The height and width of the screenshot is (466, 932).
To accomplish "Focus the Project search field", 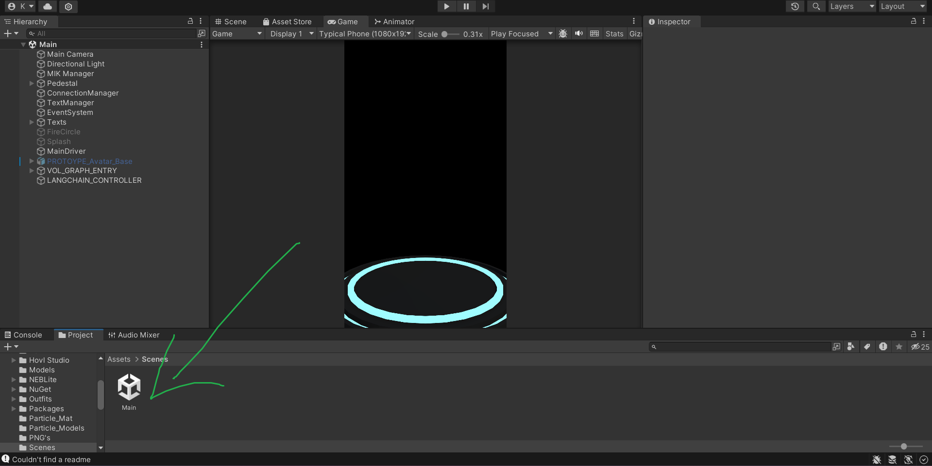I will [x=740, y=347].
